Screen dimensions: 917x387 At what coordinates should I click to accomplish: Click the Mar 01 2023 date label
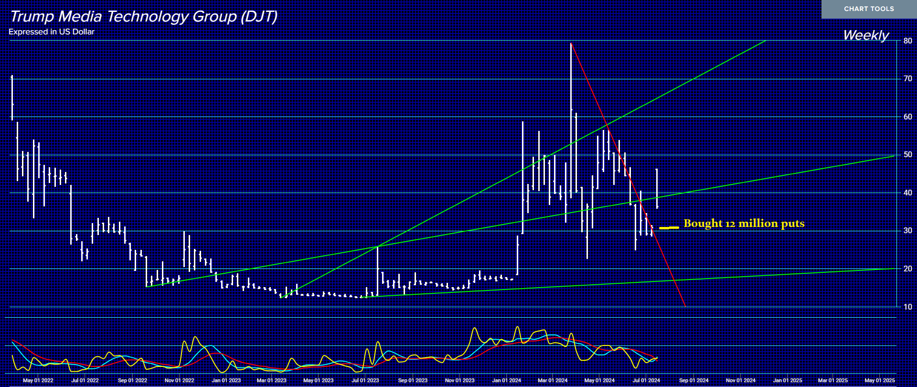pos(271,381)
